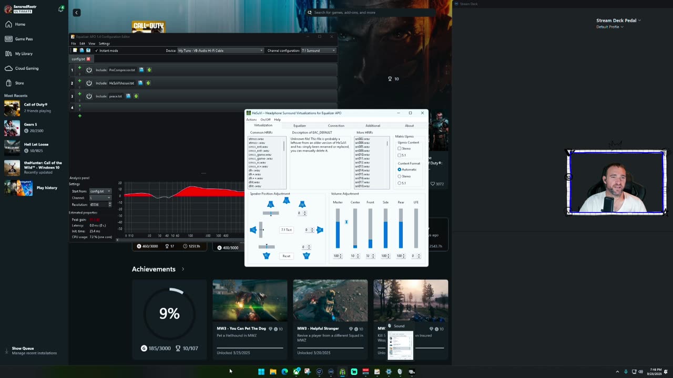Click the RL rear-left speaker icon

coord(267,256)
